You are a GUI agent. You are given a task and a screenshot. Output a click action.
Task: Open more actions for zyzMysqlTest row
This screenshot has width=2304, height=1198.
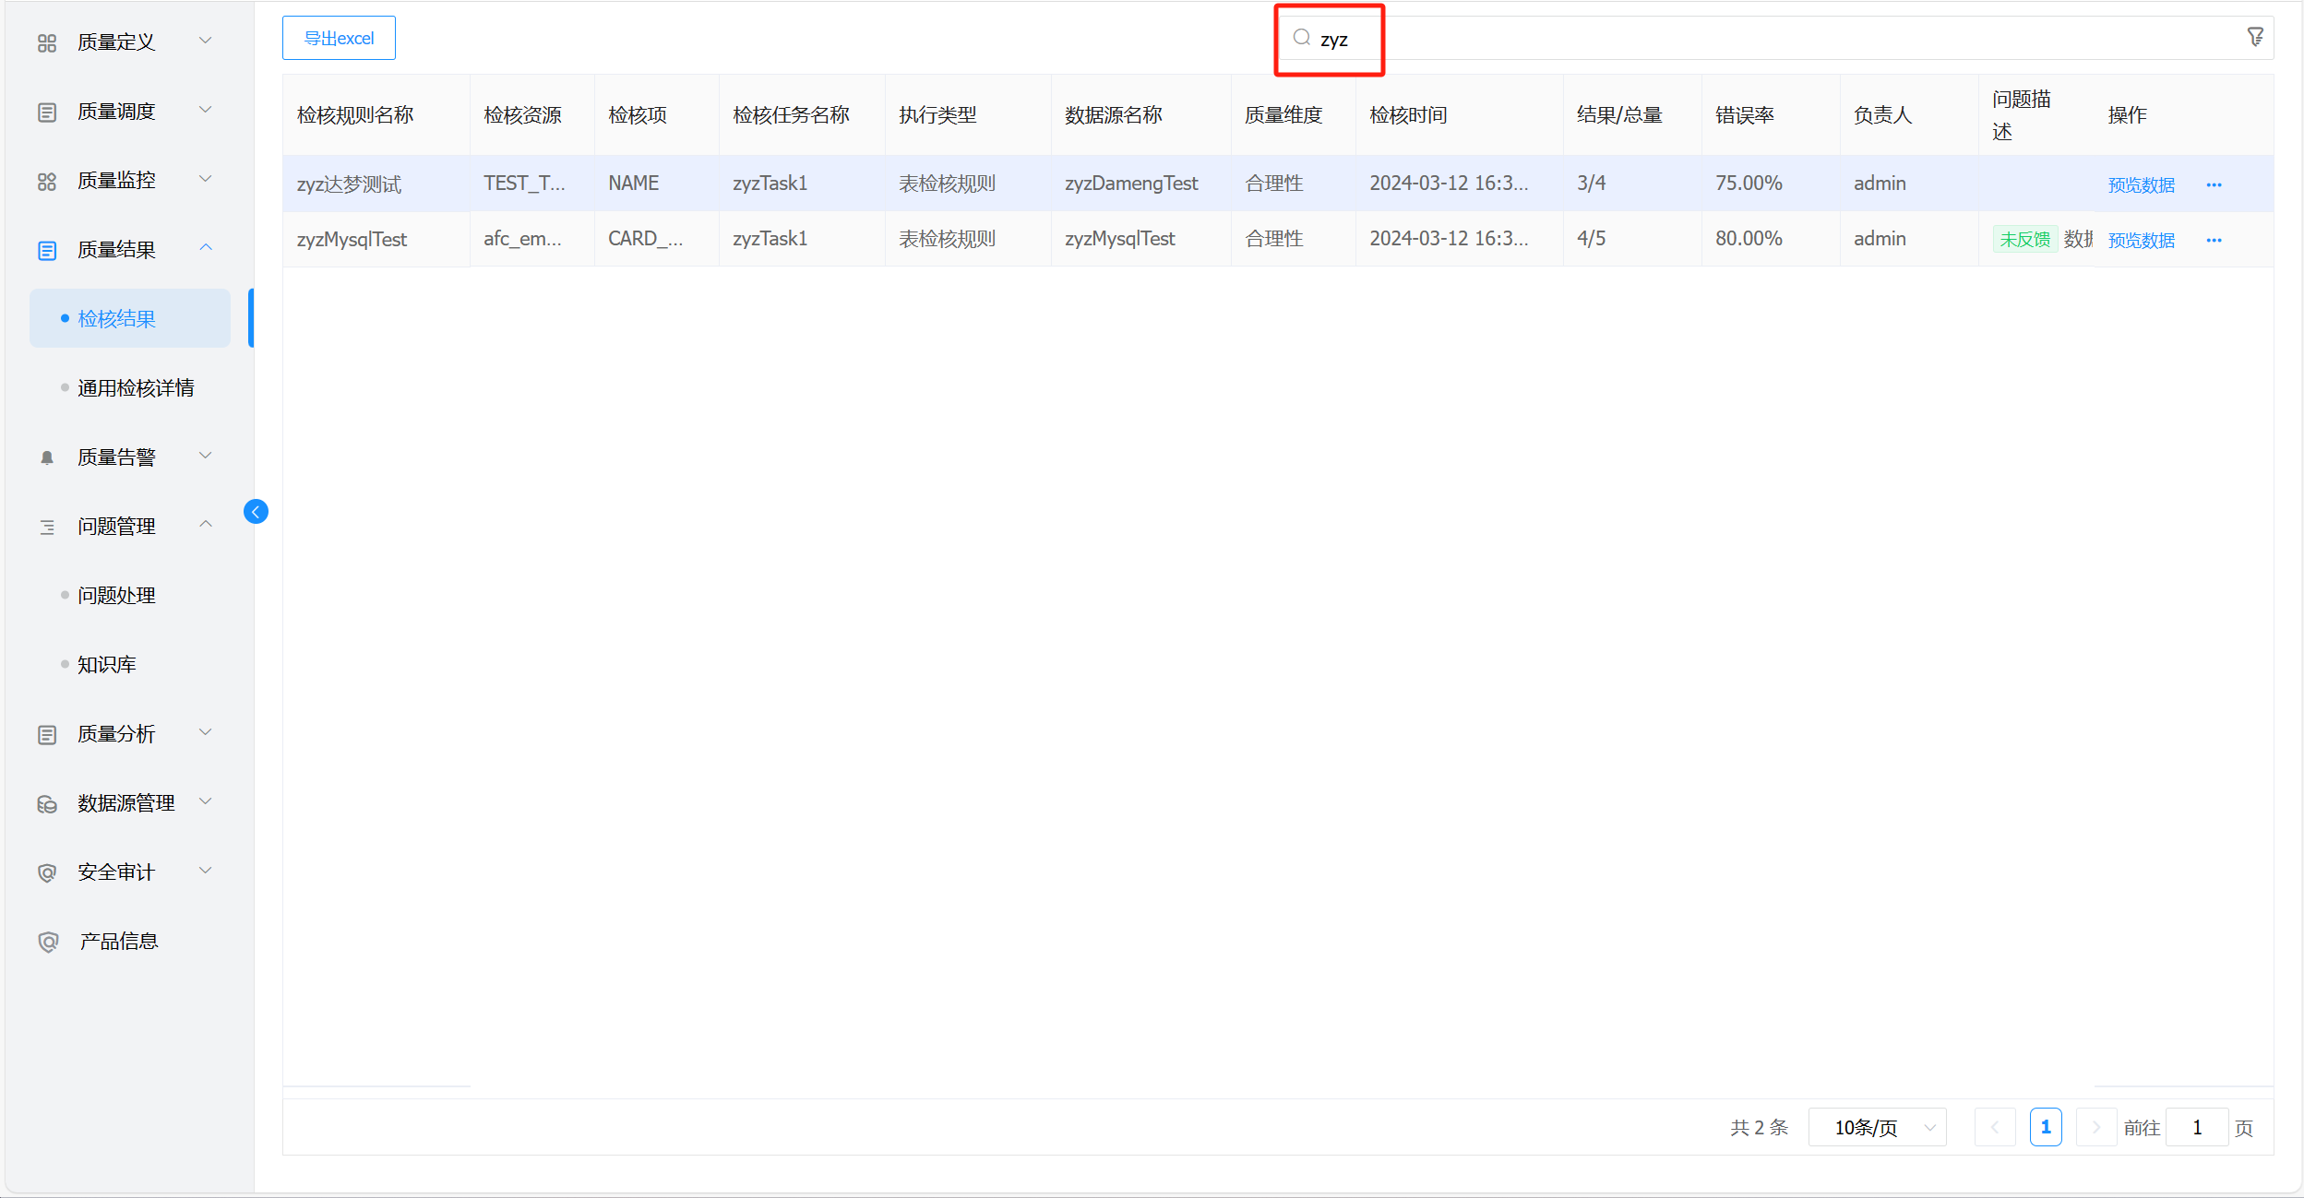[x=2214, y=240]
